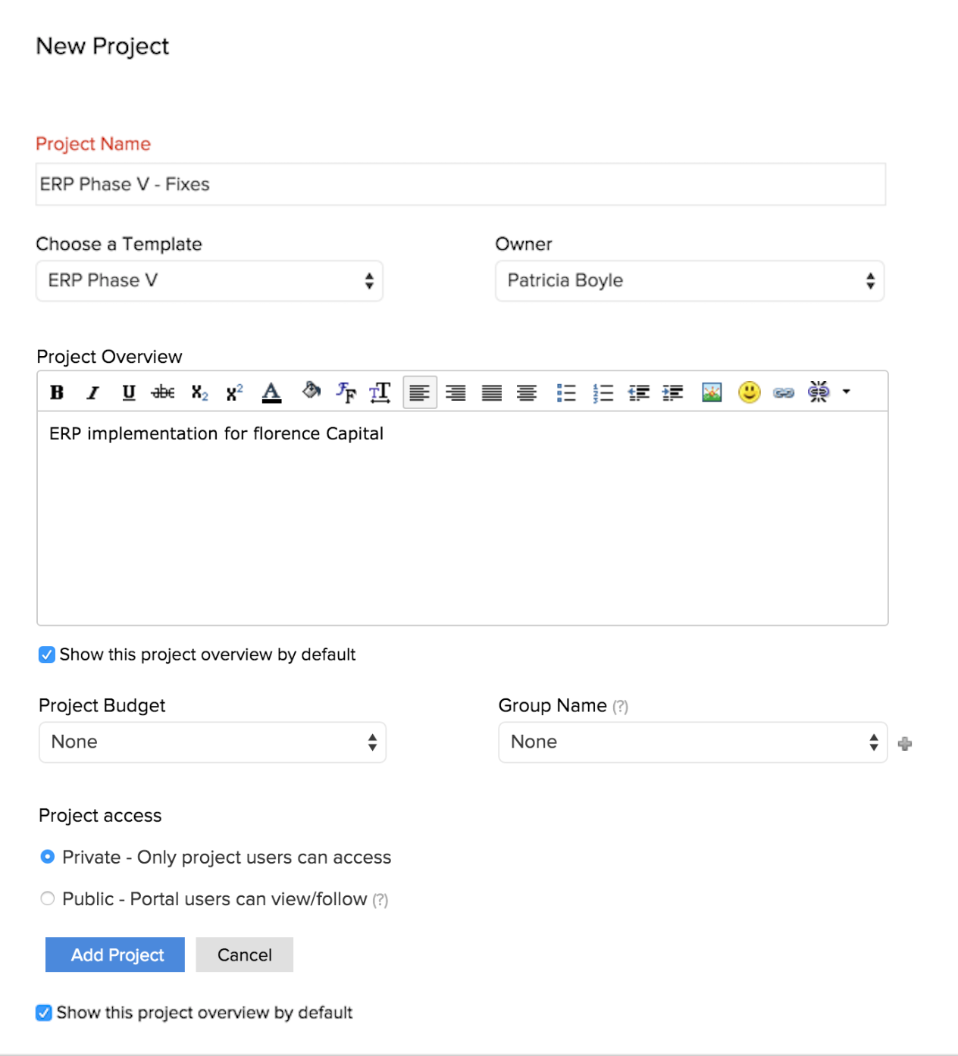This screenshot has height=1056, width=958.
Task: Click the insert link icon
Action: (784, 392)
